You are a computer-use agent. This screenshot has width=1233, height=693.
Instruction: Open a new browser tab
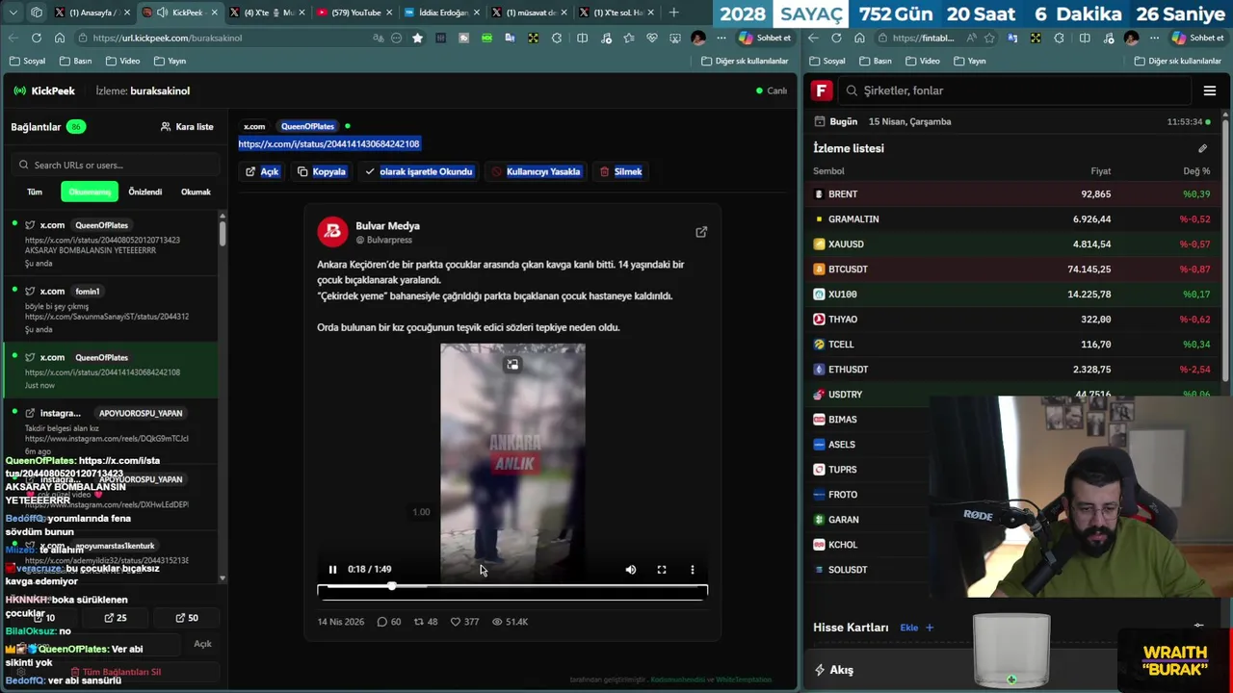(x=673, y=13)
